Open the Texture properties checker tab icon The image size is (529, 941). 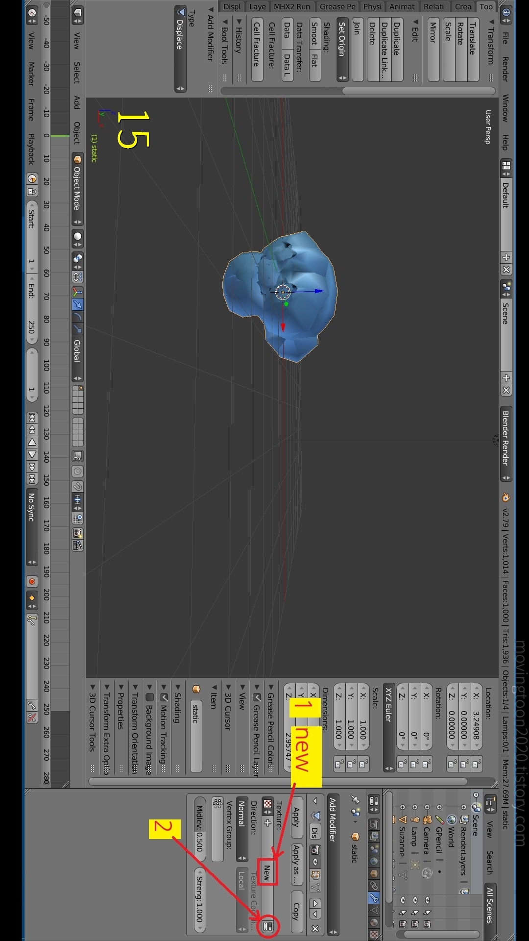point(374,935)
